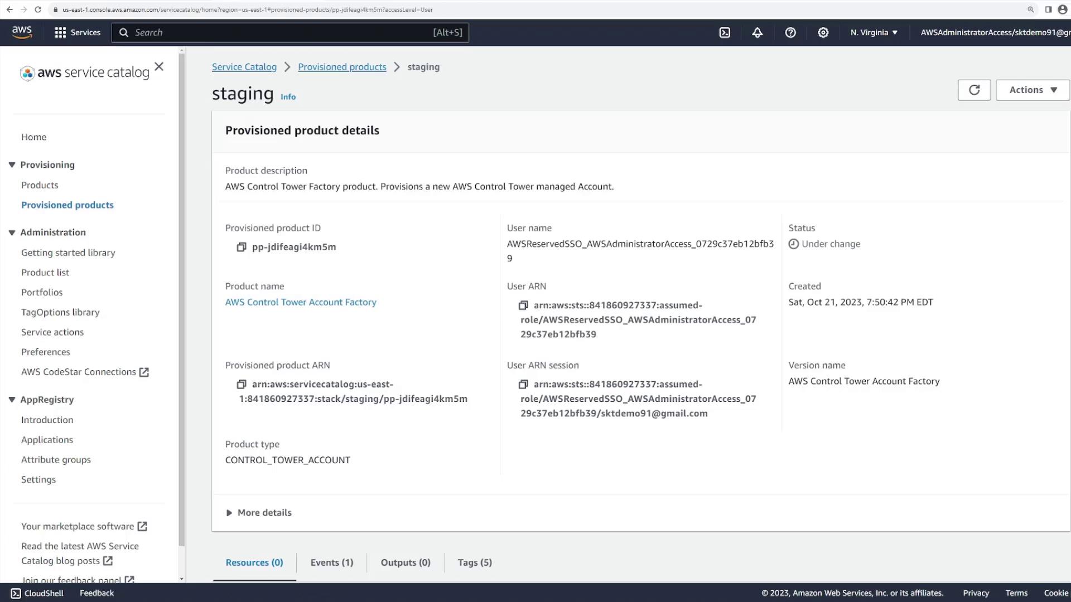This screenshot has height=602, width=1071.
Task: Go to Provisioned products breadcrumb link
Action: (x=342, y=67)
